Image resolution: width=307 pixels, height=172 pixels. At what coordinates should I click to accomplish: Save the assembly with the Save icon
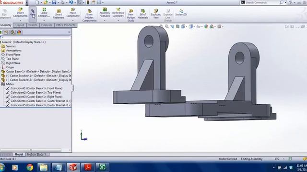54,2
